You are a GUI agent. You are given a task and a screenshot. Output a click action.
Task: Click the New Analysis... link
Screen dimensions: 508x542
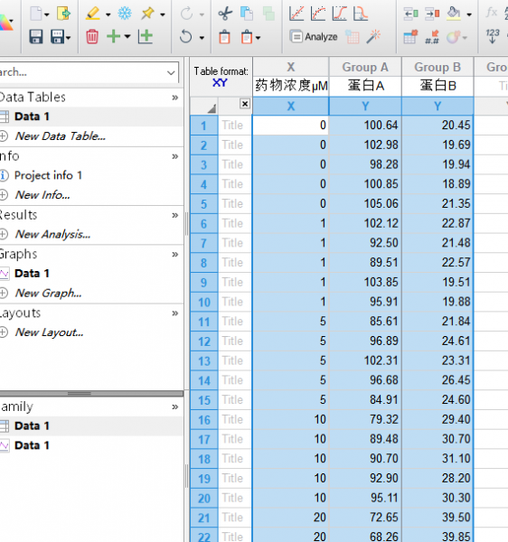[52, 234]
